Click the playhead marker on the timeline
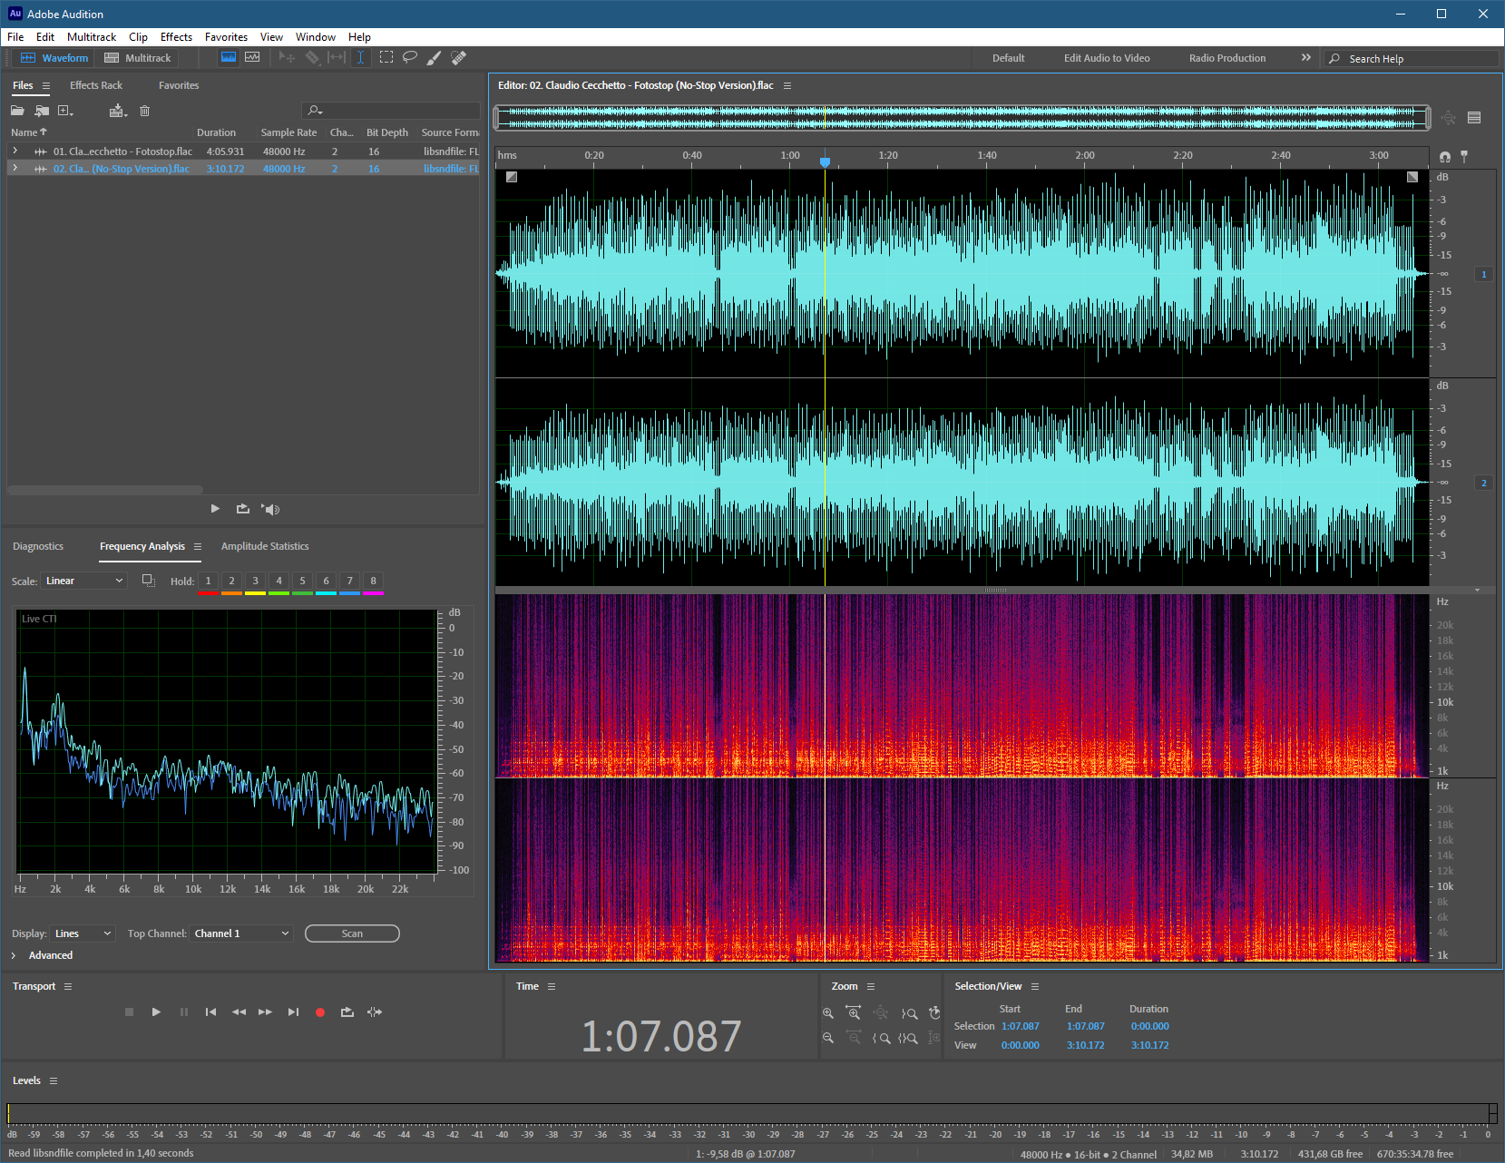Image resolution: width=1505 pixels, height=1163 pixels. pos(825,161)
